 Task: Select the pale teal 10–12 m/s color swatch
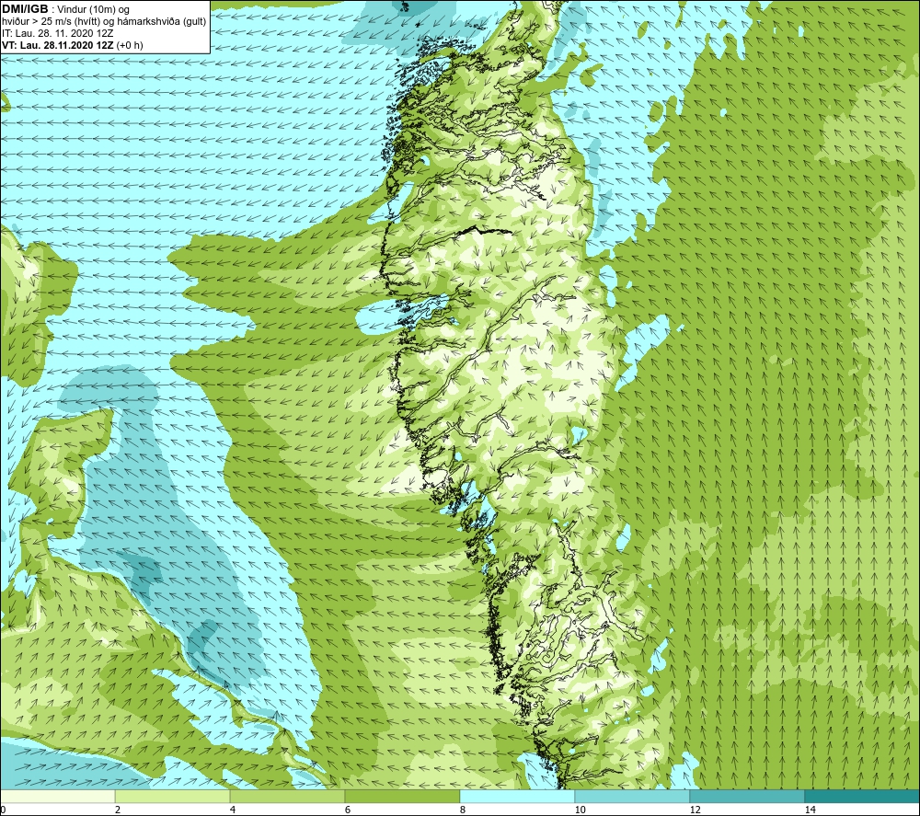(633, 797)
